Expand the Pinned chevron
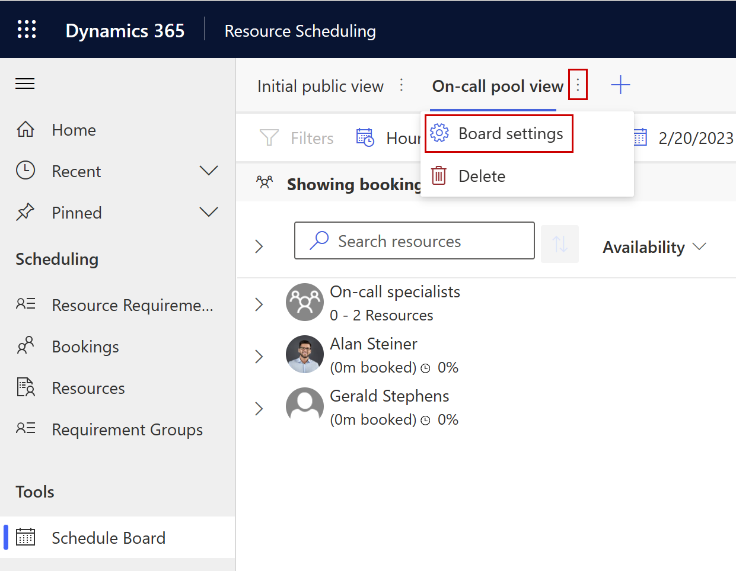 click(209, 212)
